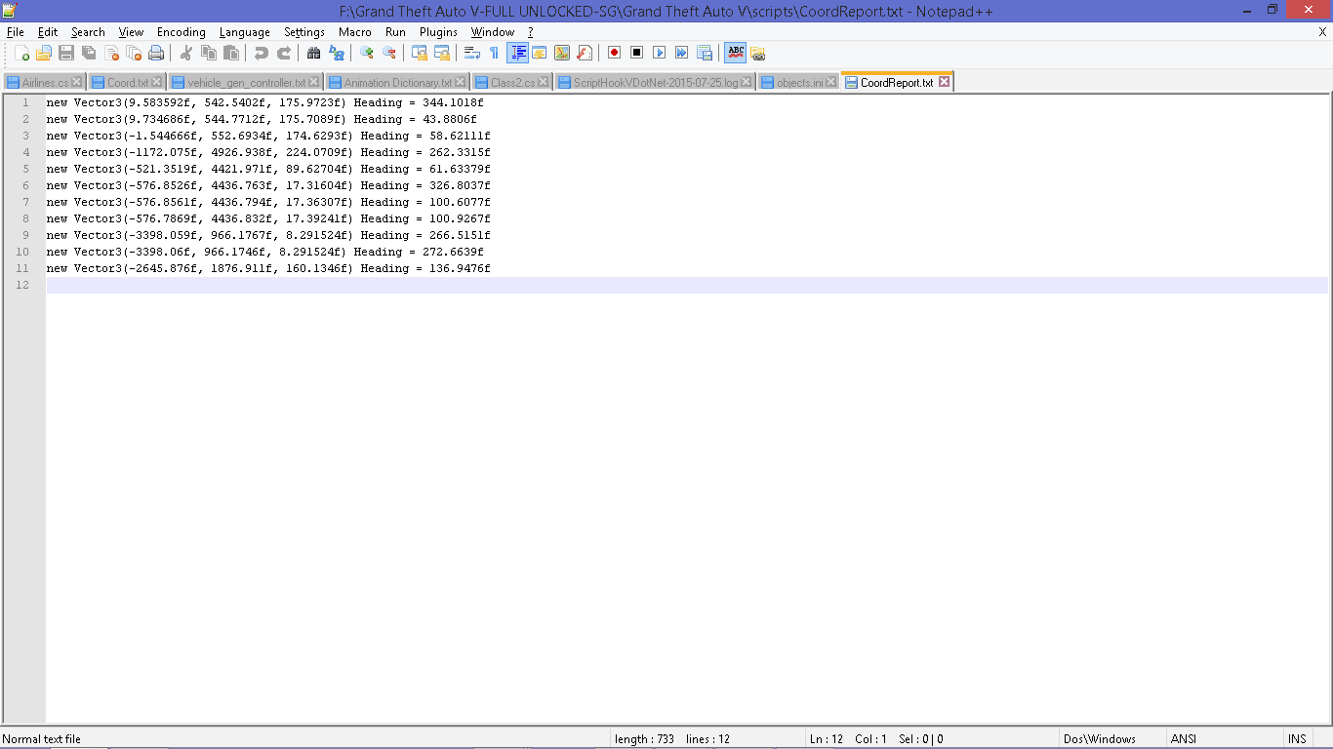Close all documents using the Close All icon
Image resolution: width=1333 pixels, height=749 pixels.
point(134,53)
